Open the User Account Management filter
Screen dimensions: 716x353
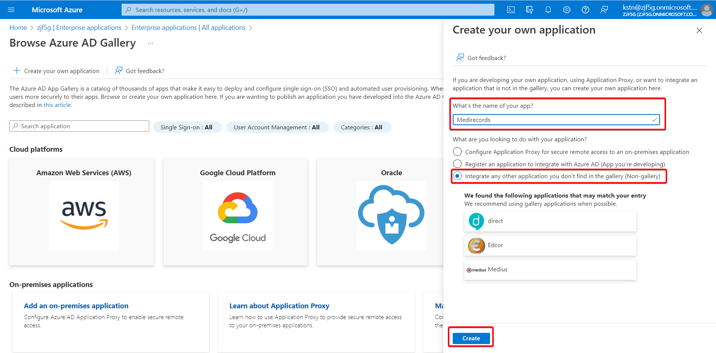click(277, 127)
